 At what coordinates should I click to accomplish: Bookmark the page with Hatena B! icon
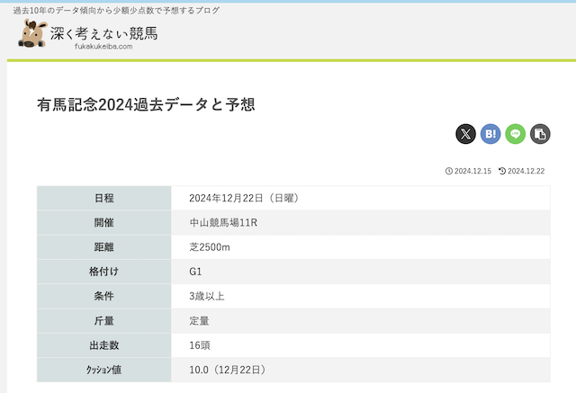click(490, 134)
